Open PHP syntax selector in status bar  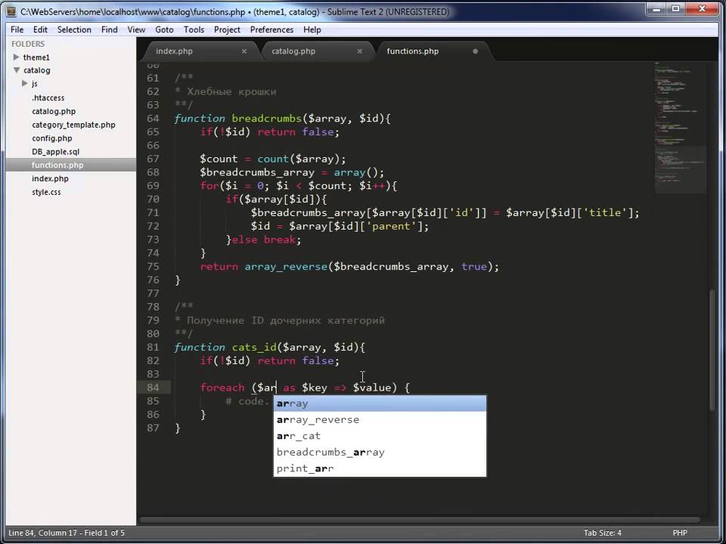coord(680,533)
